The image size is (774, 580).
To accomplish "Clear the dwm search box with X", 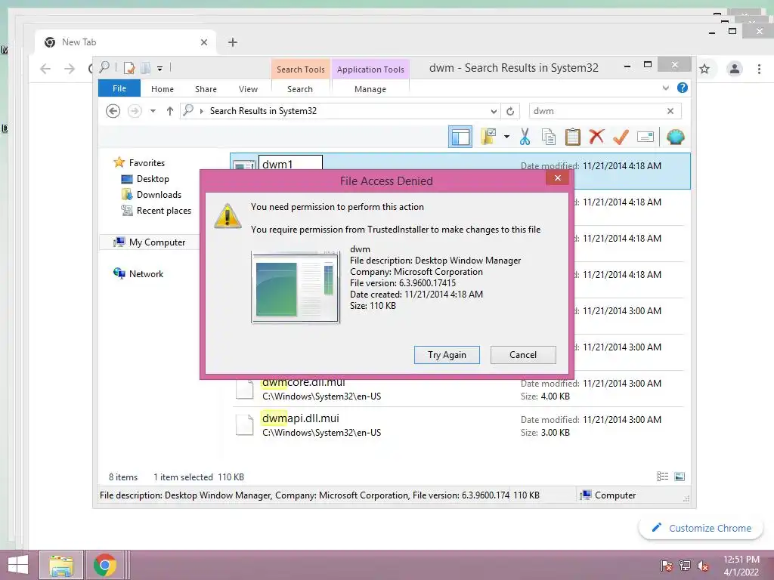I will tap(670, 111).
